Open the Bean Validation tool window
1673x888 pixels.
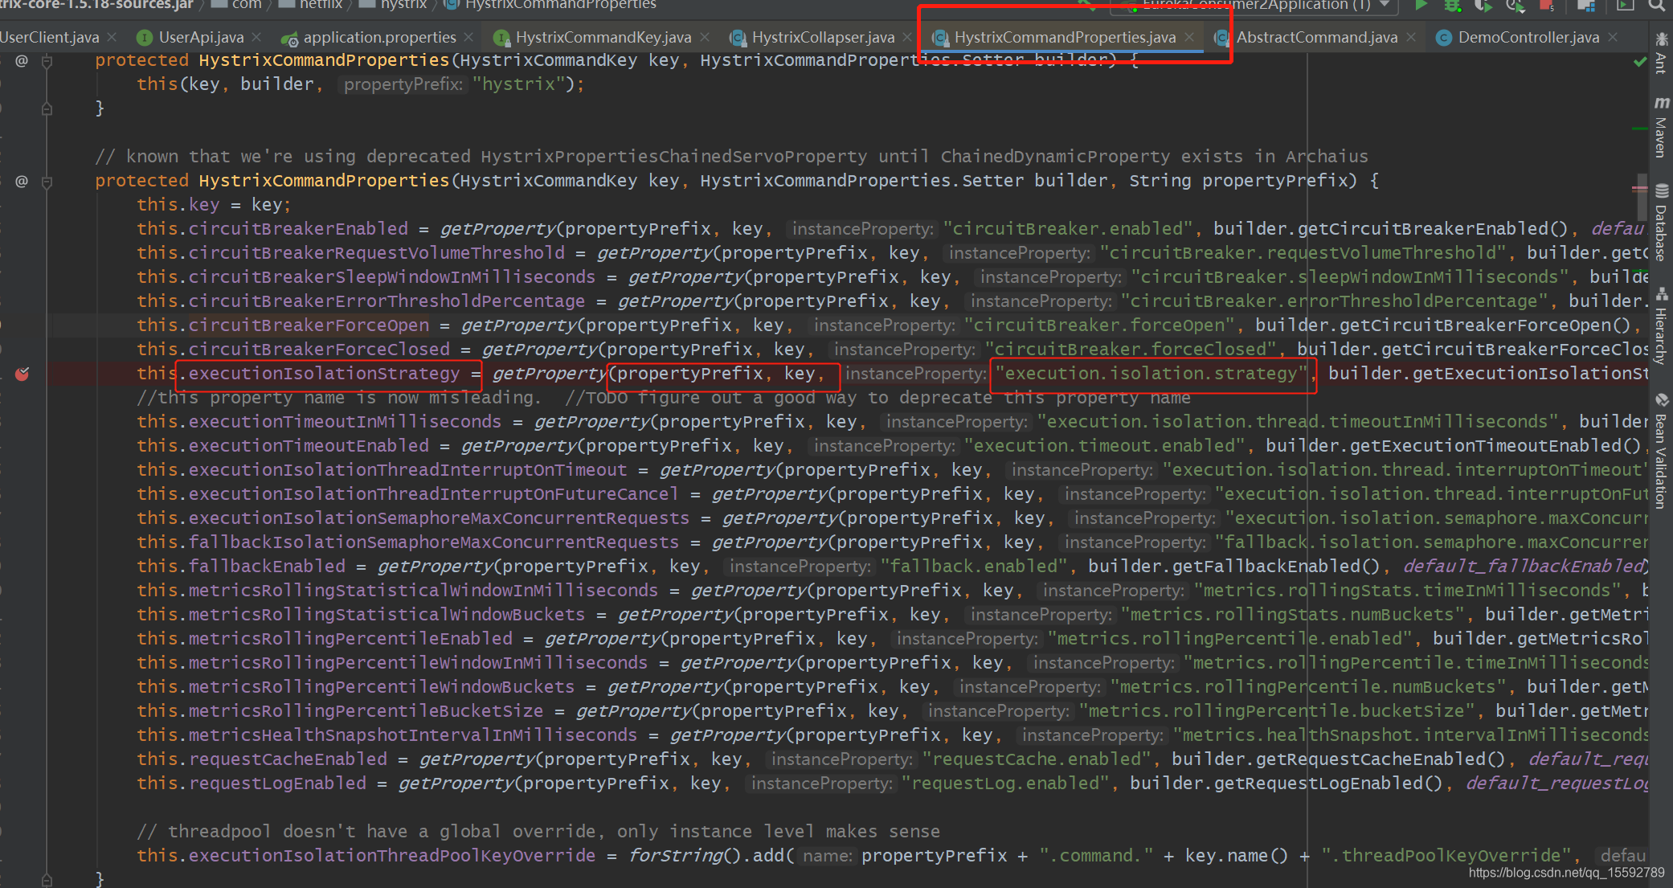(x=1661, y=450)
